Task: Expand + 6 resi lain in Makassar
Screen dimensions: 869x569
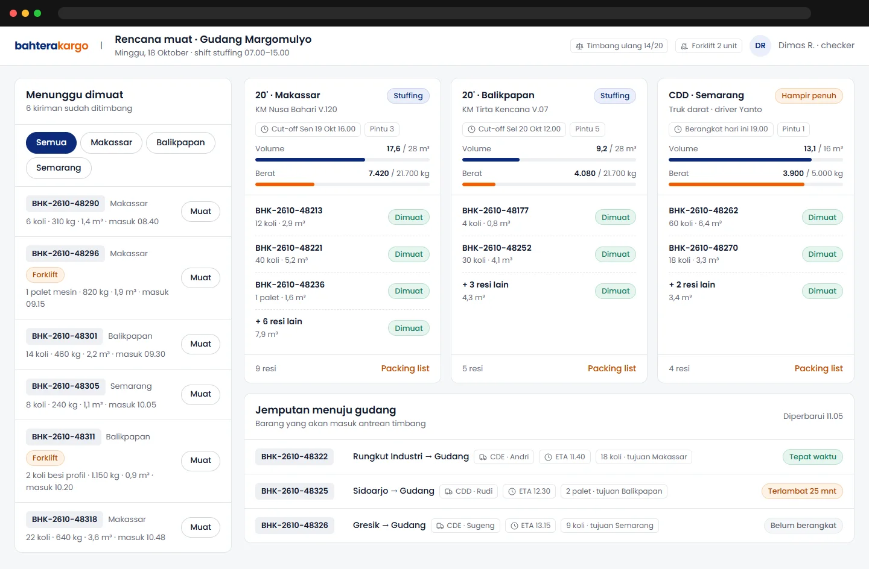Action: (x=279, y=322)
